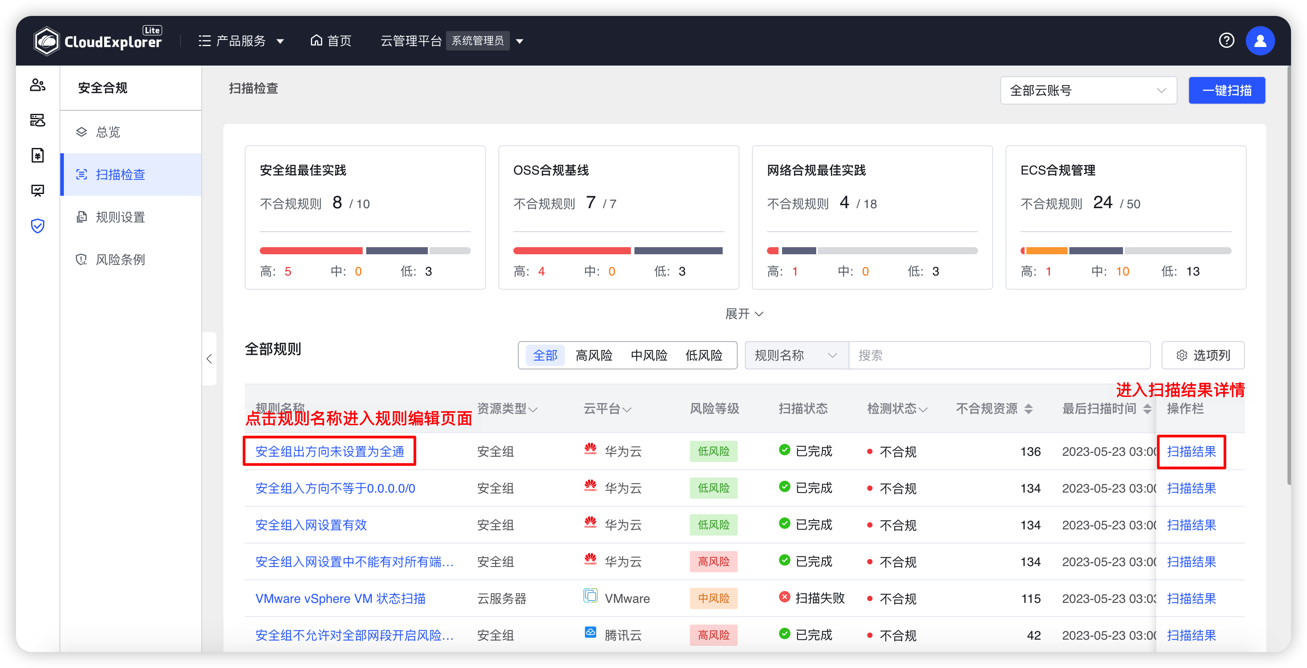
Task: Click the VMware platform icon
Action: (x=590, y=595)
